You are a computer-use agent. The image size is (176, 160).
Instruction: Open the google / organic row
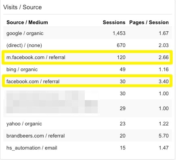[x=88, y=33]
